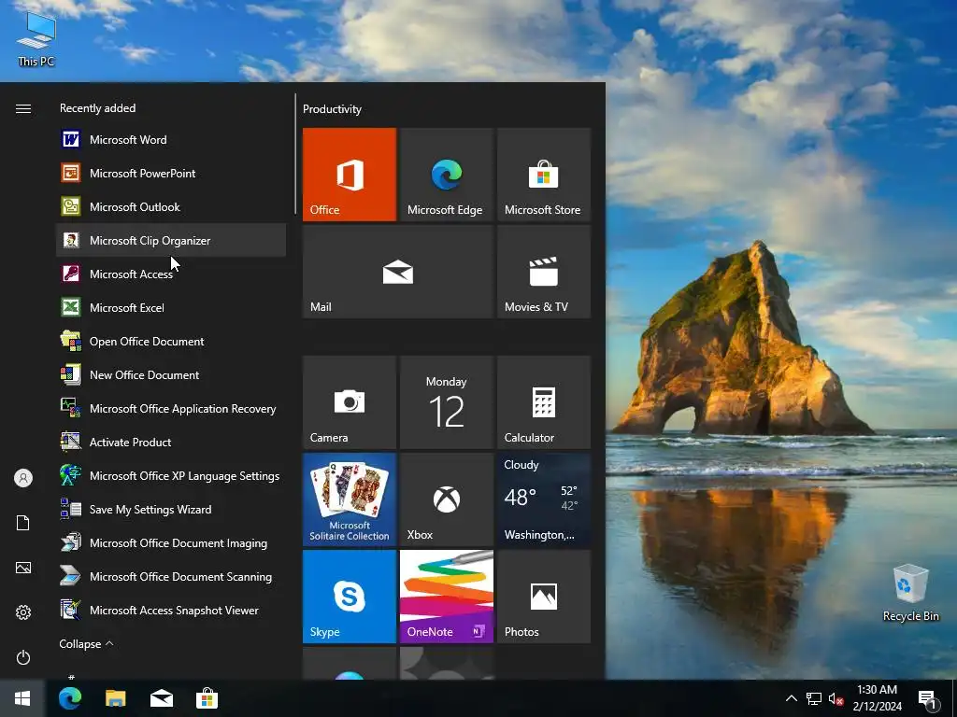
Task: Open Microsoft Office XP Language Settings
Action: [171, 475]
